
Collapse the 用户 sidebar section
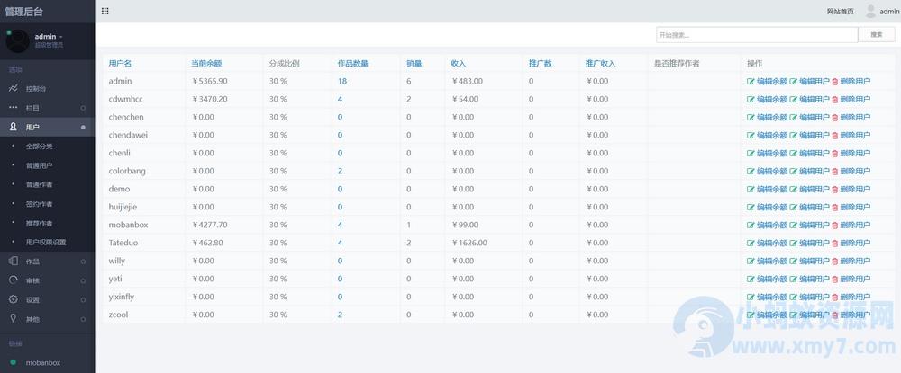47,127
